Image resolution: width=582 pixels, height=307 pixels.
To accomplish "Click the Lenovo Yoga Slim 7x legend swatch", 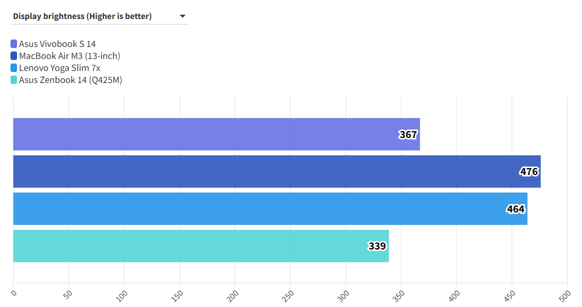I will (14, 68).
